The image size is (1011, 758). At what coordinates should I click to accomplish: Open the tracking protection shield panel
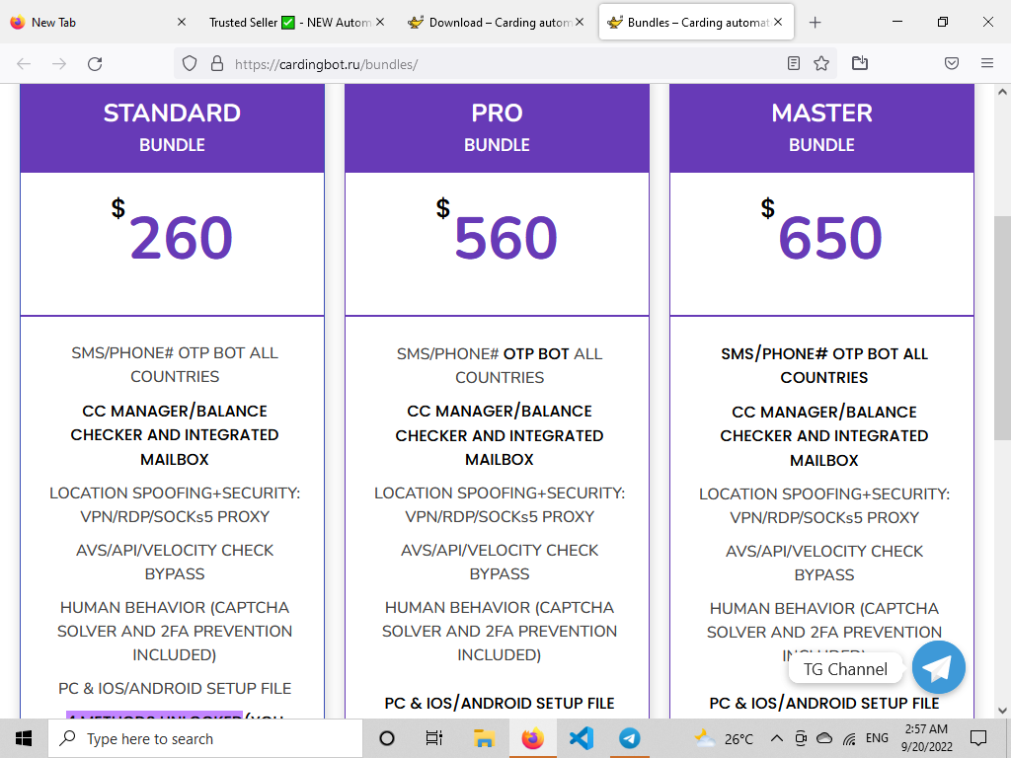191,63
